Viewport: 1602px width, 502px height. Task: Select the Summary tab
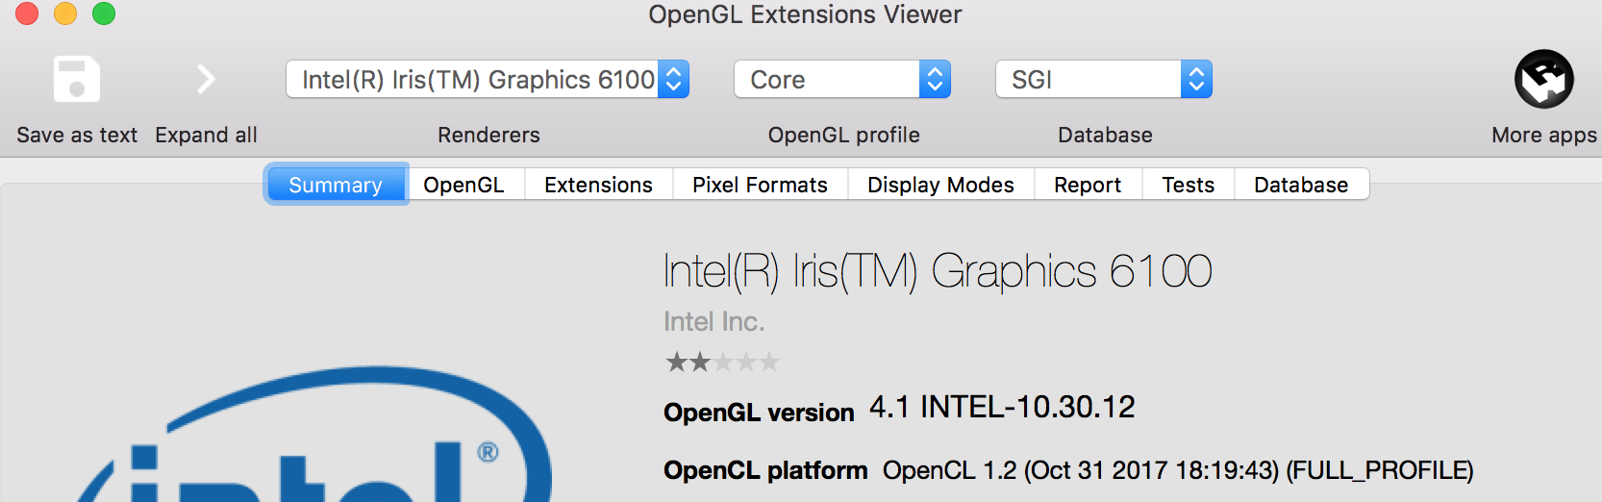click(336, 185)
